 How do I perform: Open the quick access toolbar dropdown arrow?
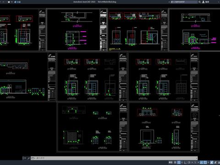click(12, 2)
